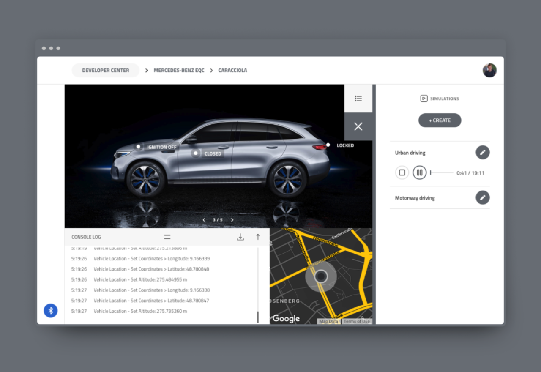Click the console log drag handle
The height and width of the screenshot is (372, 541).
(167, 237)
